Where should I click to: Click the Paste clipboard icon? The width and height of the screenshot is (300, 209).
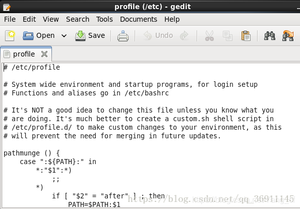coord(246,36)
